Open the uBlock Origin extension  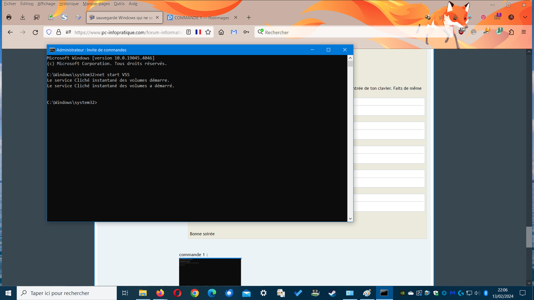[x=461, y=32]
